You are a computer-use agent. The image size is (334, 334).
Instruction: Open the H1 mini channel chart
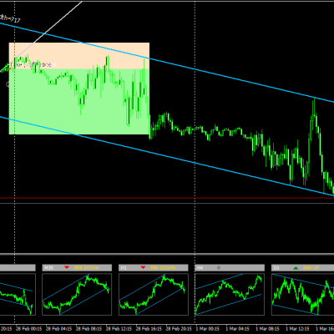coord(154,295)
